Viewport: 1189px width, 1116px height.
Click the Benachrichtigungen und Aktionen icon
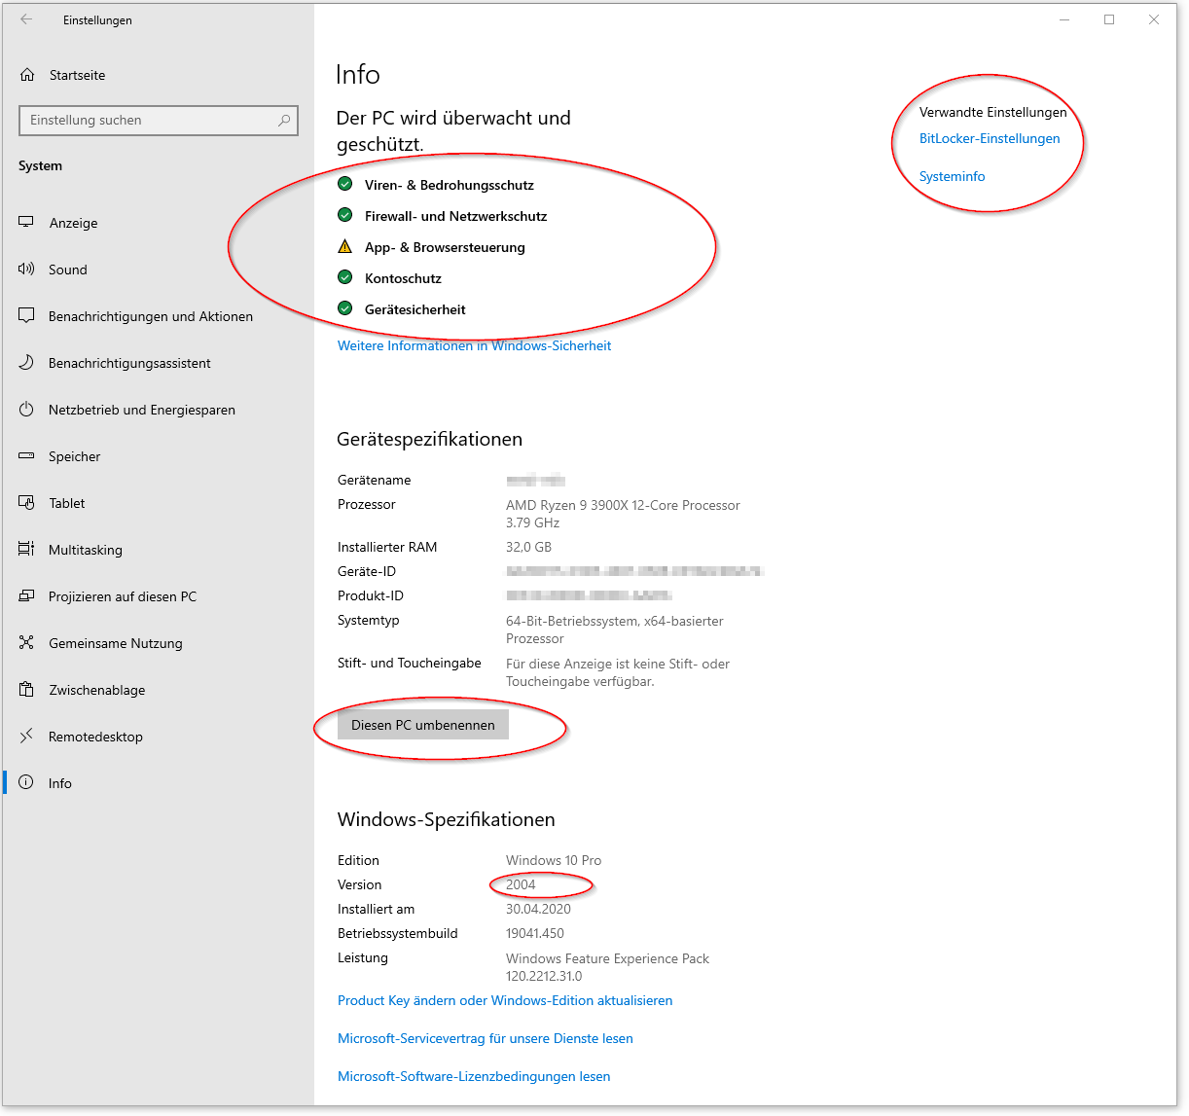click(26, 316)
